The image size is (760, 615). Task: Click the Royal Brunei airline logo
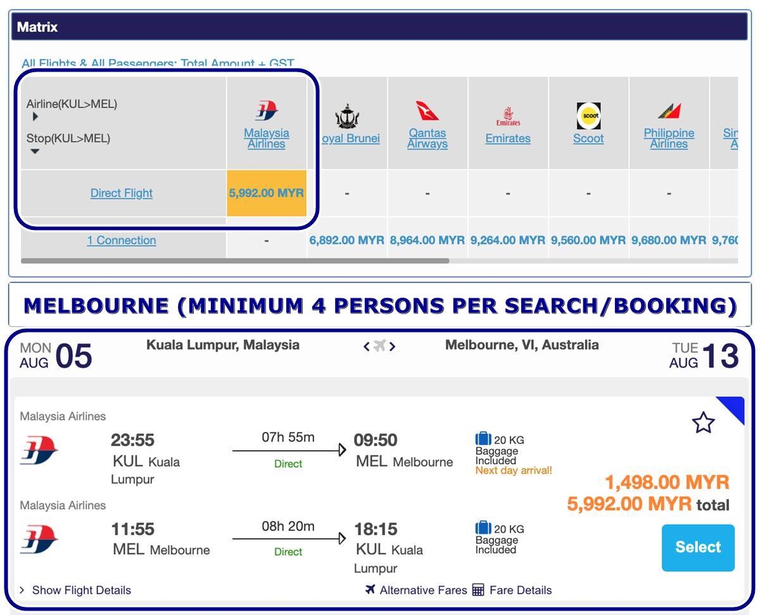347,117
